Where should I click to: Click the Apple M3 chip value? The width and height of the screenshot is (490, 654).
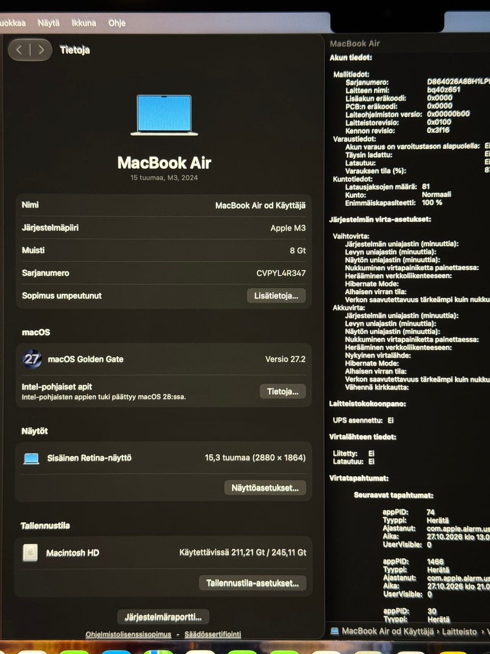tap(288, 228)
